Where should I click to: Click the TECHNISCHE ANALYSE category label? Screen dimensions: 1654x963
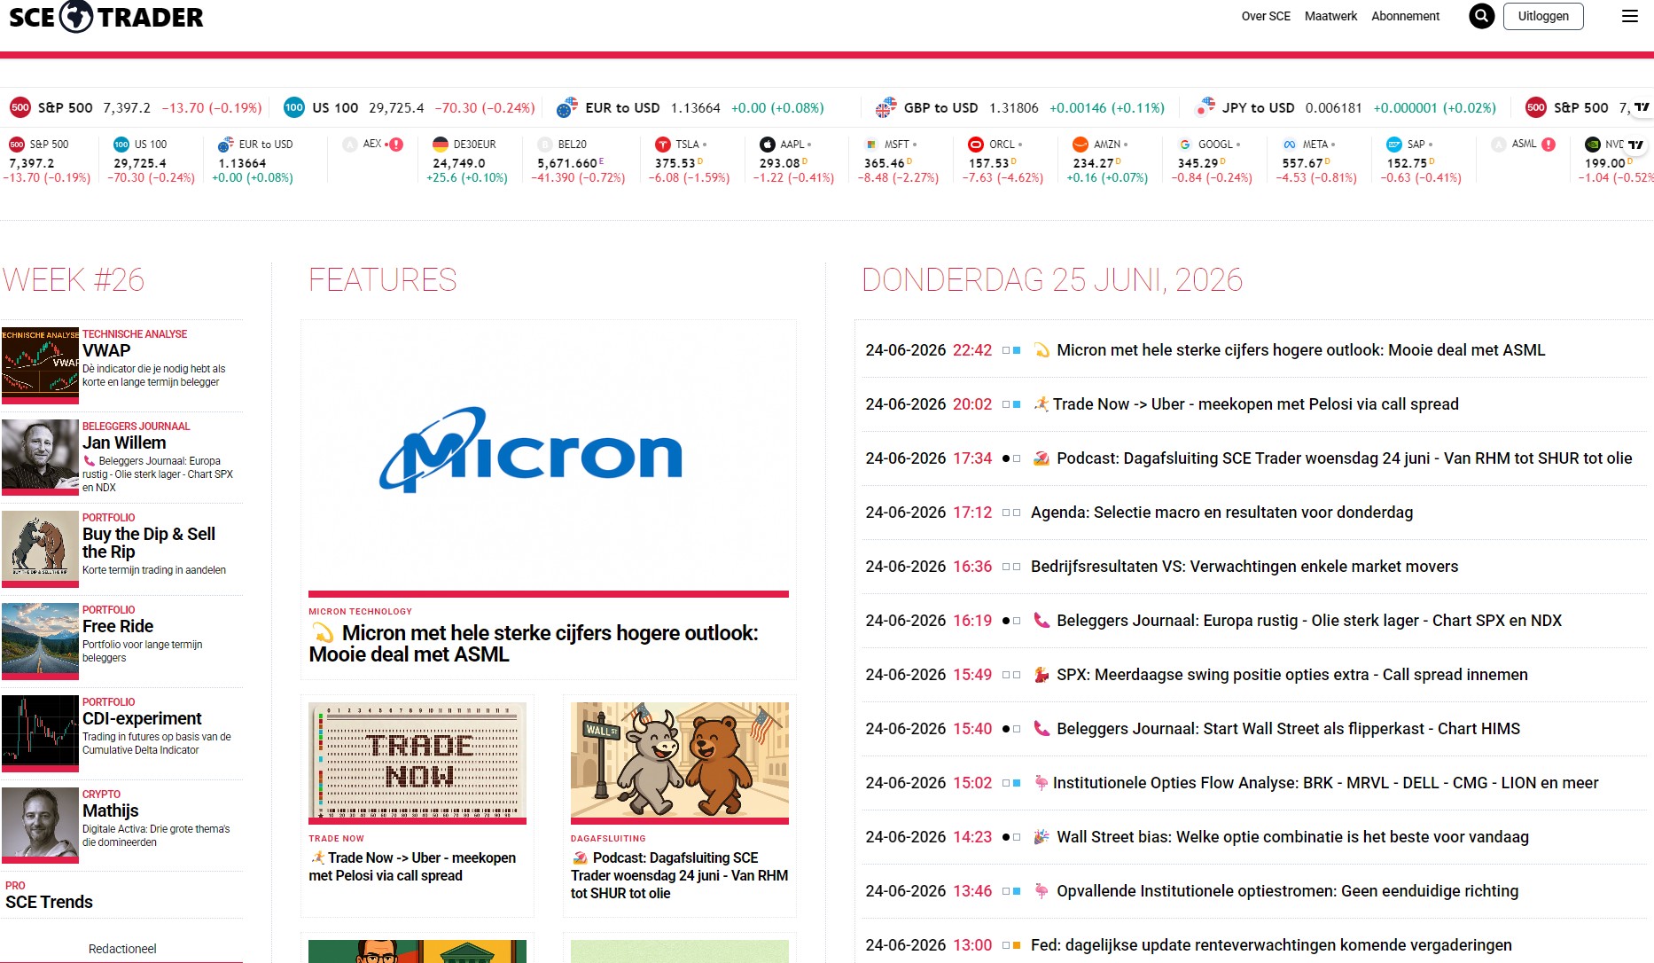point(135,334)
